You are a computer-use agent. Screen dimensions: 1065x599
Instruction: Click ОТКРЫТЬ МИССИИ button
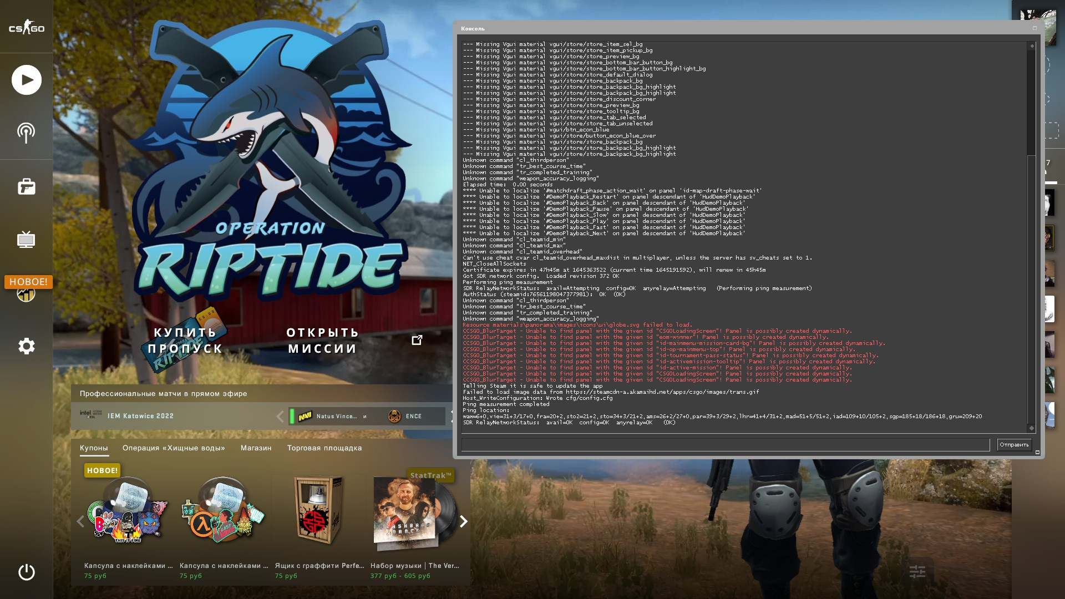pos(322,341)
